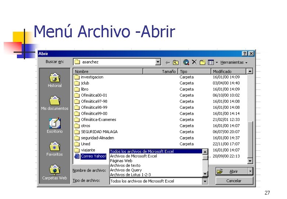Click the Buscar en combo box showing asanchez
Screen dimensions: 287x199
pyautogui.click(x=117, y=62)
